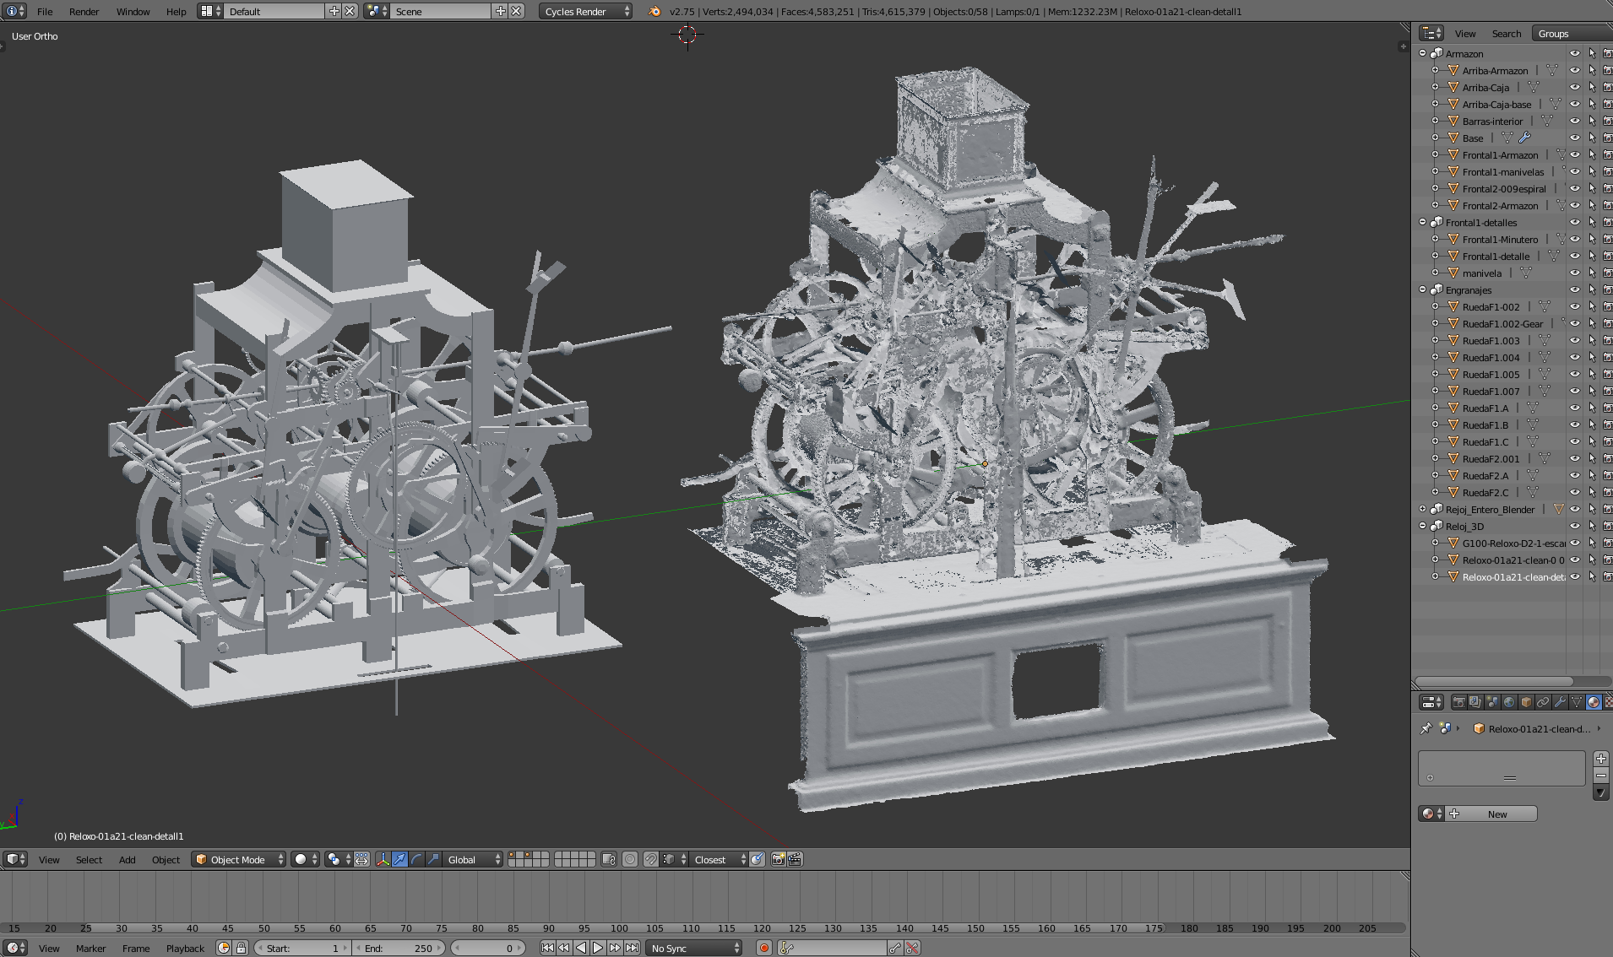
Task: Toggle the automatic keyframe record button
Action: click(763, 948)
